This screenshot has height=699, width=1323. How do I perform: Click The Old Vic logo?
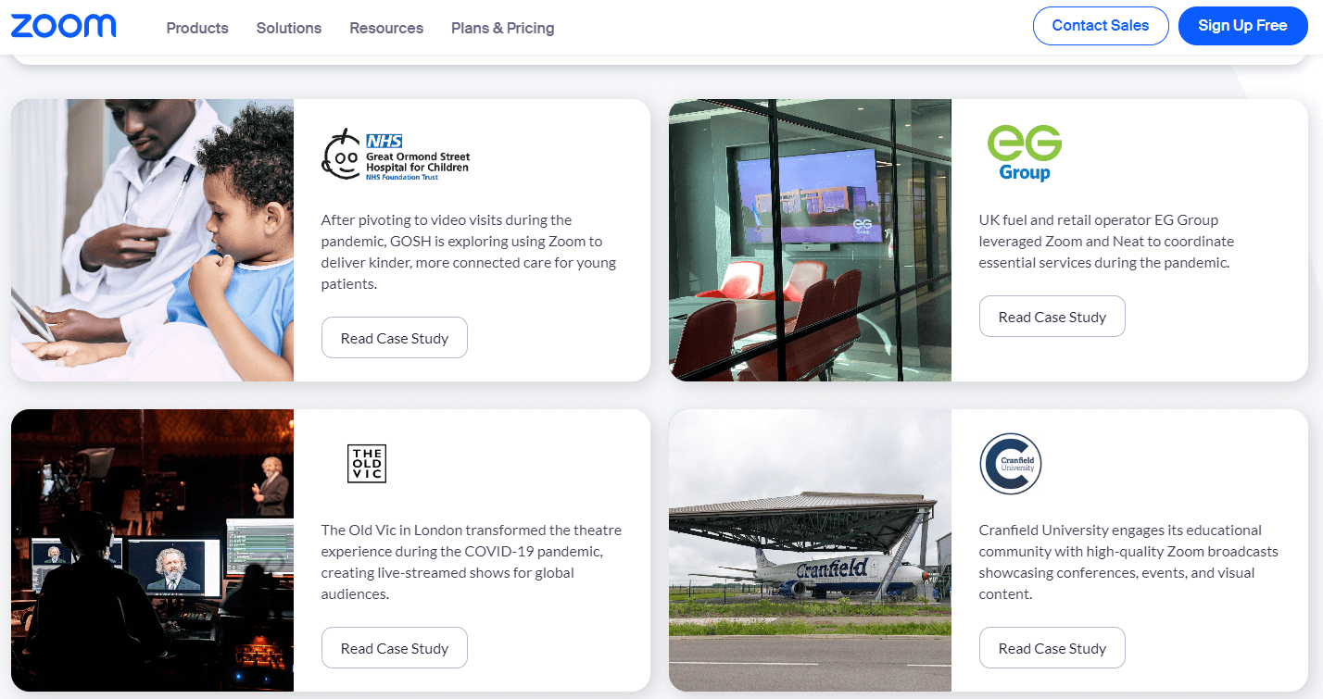click(x=367, y=463)
